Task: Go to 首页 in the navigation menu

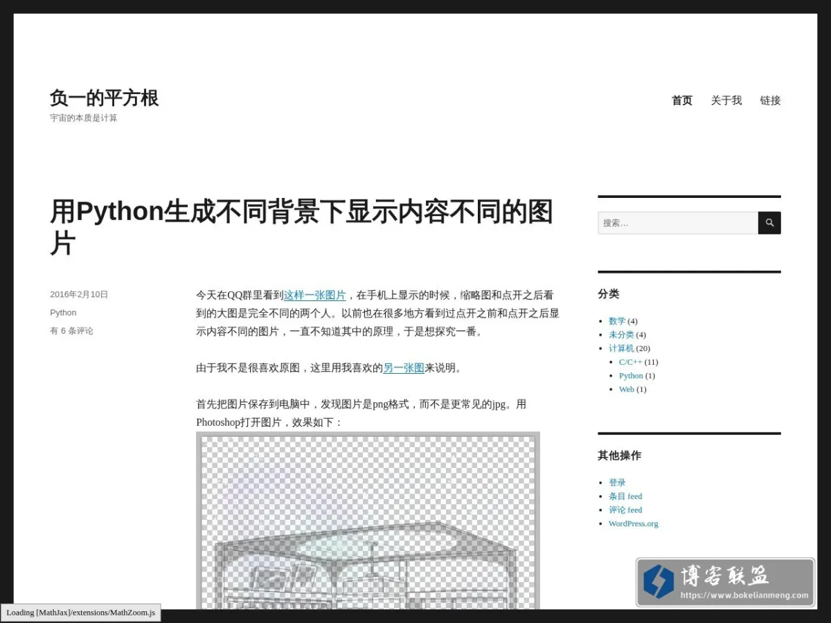Action: click(x=682, y=100)
